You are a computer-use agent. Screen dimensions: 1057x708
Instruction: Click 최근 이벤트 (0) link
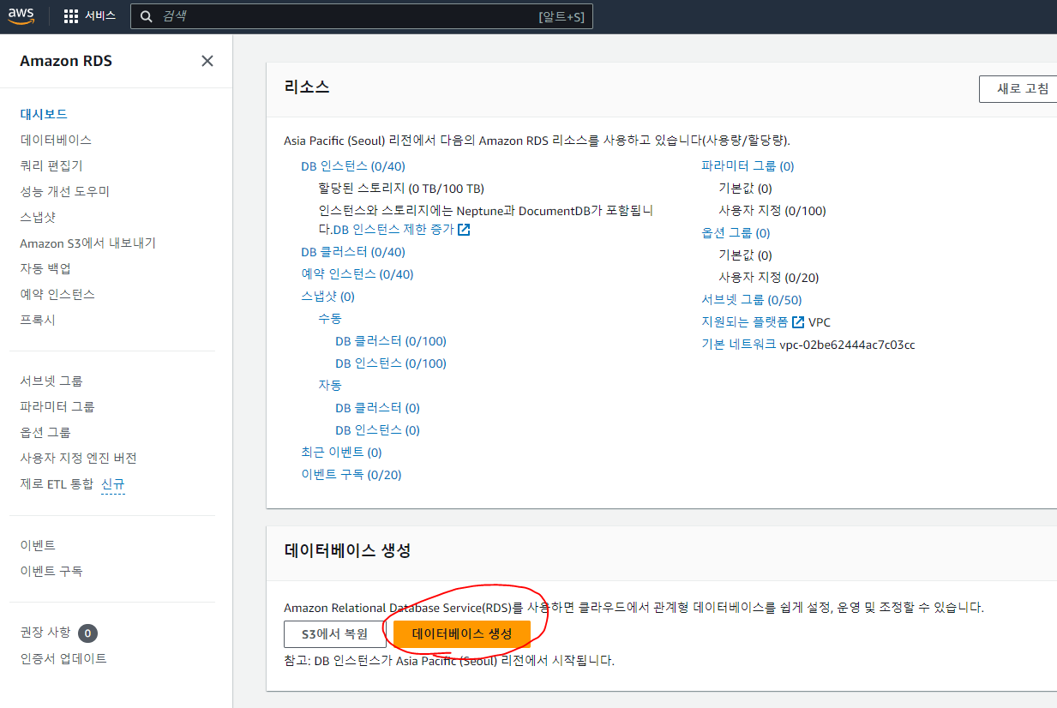[x=341, y=452]
